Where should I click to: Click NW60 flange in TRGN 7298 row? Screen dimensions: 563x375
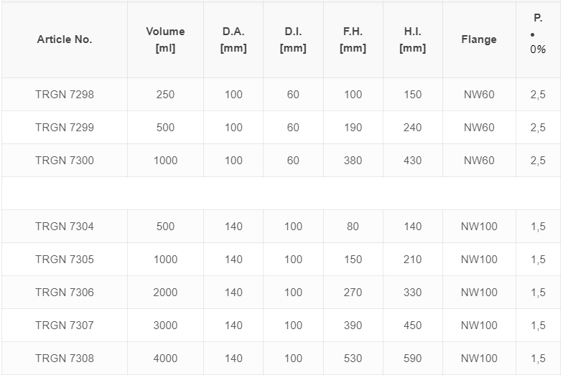pyautogui.click(x=479, y=95)
